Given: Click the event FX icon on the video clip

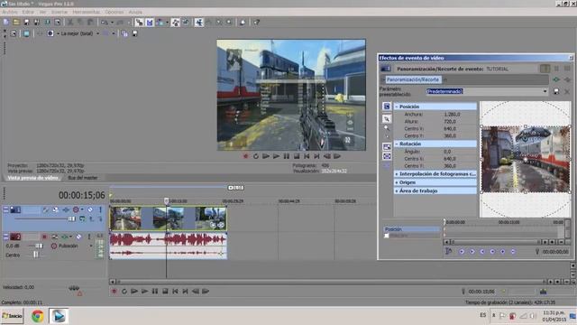Looking at the screenshot, I should pos(221,225).
